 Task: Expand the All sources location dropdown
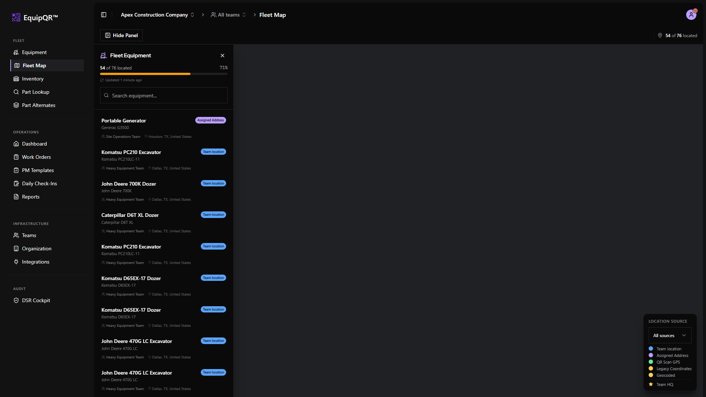click(670, 335)
